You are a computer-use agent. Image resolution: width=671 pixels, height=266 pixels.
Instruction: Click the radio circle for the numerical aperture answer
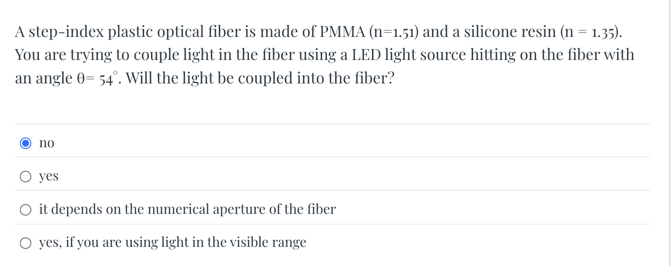[x=26, y=209]
